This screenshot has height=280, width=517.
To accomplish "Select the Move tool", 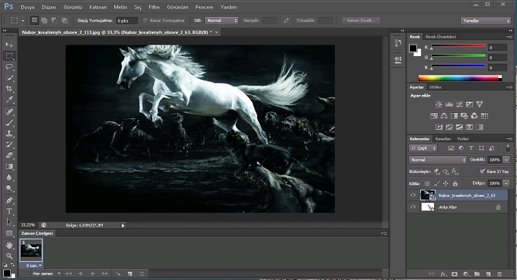I will (9, 45).
